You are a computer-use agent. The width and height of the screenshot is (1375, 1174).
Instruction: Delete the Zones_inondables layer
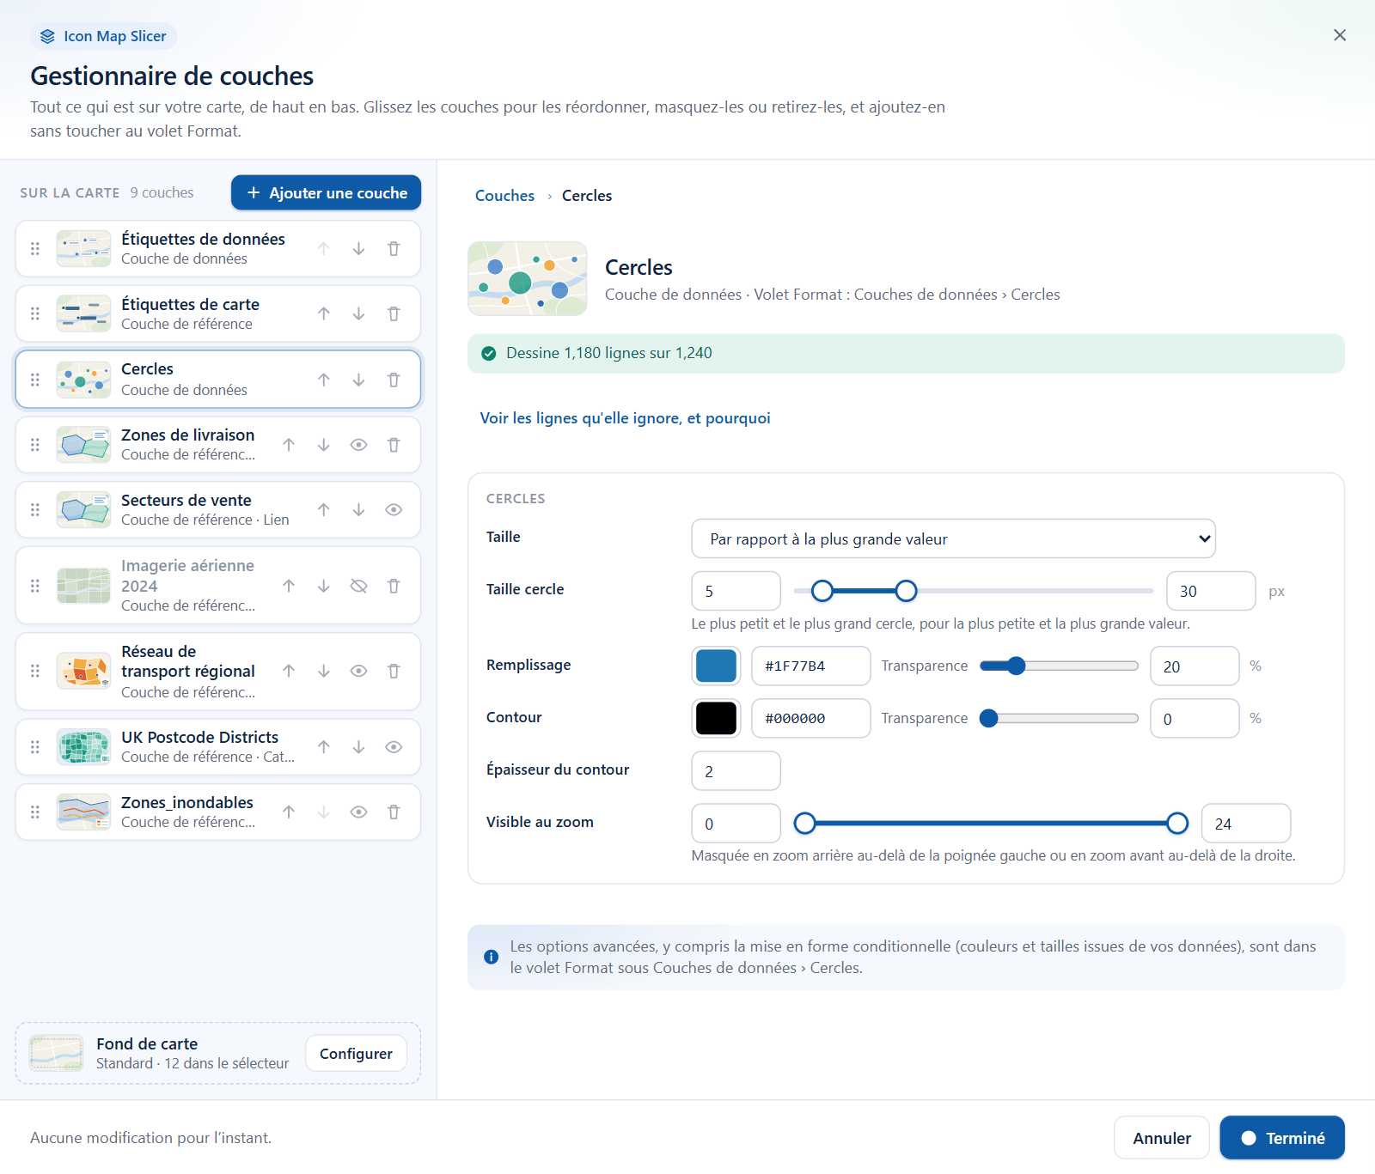(394, 812)
